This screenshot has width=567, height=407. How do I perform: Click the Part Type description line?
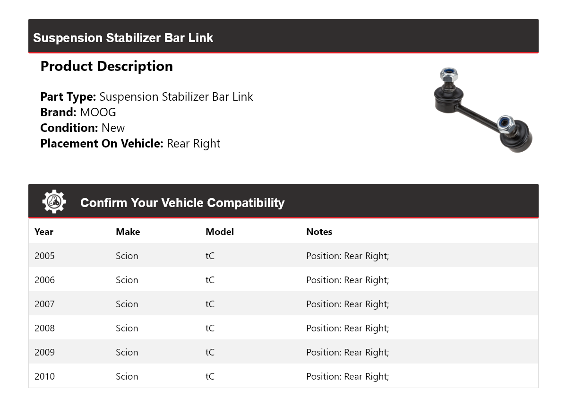point(147,96)
